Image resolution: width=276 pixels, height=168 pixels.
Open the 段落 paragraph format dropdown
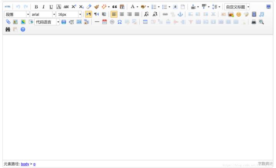click(17, 15)
